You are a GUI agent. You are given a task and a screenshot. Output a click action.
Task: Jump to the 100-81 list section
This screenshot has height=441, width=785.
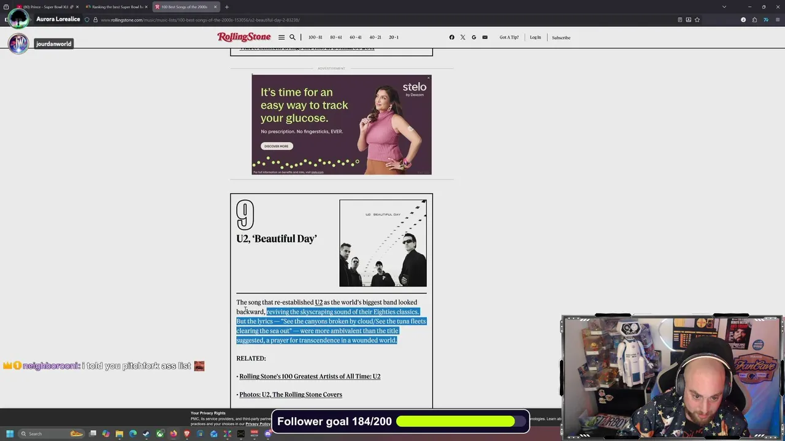[315, 37]
